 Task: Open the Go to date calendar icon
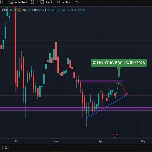7,148
